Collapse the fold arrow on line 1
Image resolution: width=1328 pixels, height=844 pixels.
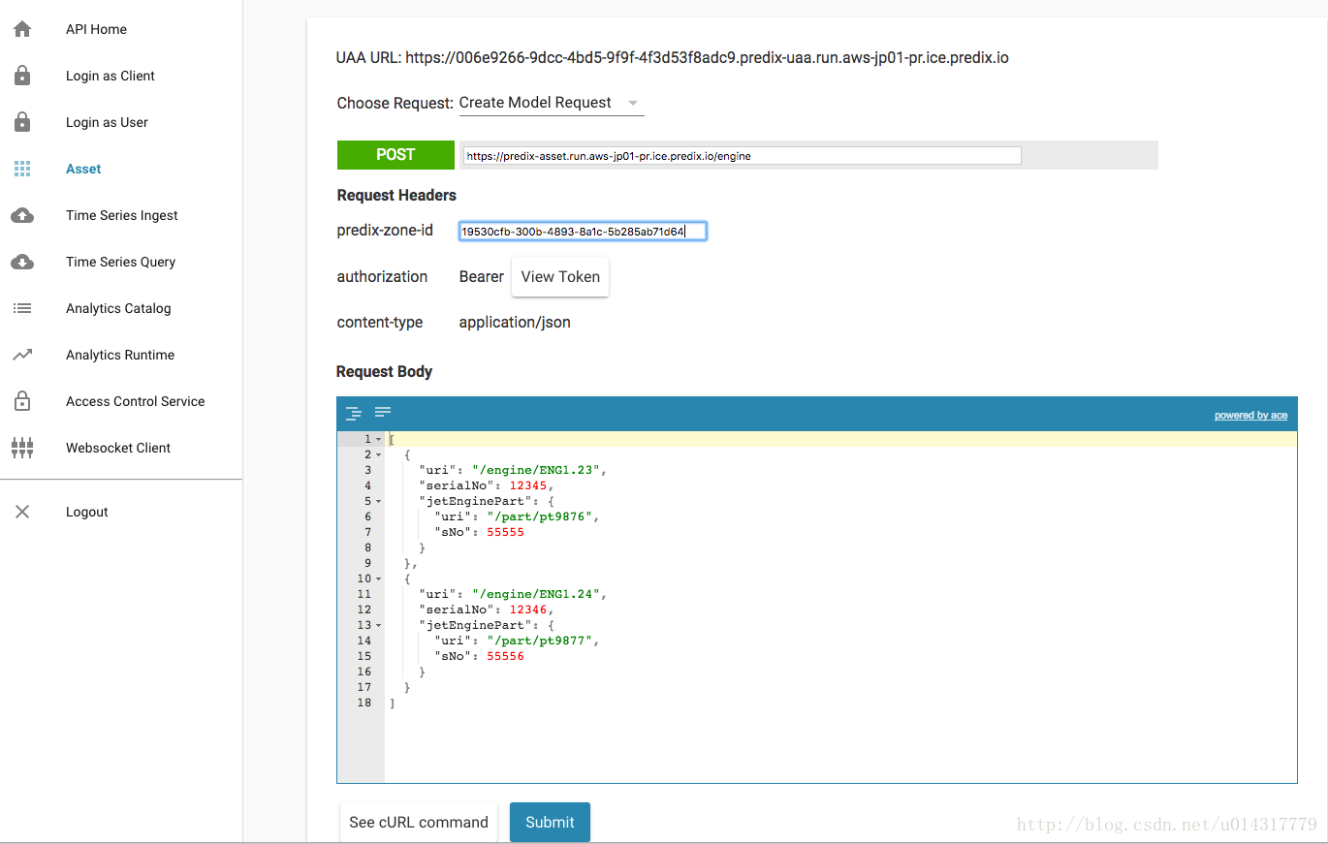tap(378, 439)
